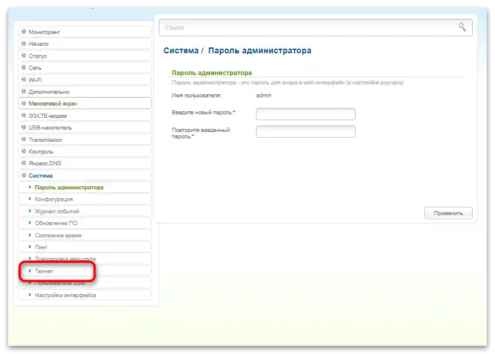This screenshot has width=495, height=354.
Task: Click the Поиск search field
Action: (x=315, y=28)
